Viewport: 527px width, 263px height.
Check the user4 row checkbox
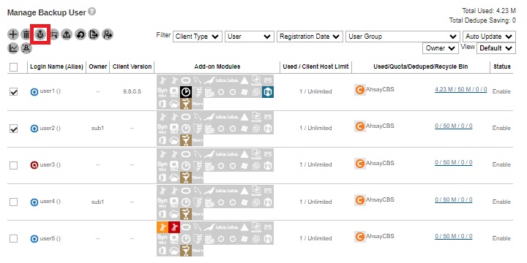[x=13, y=202]
